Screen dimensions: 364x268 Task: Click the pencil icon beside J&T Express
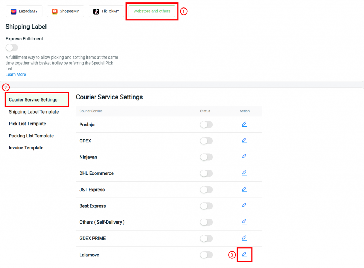[x=244, y=189]
